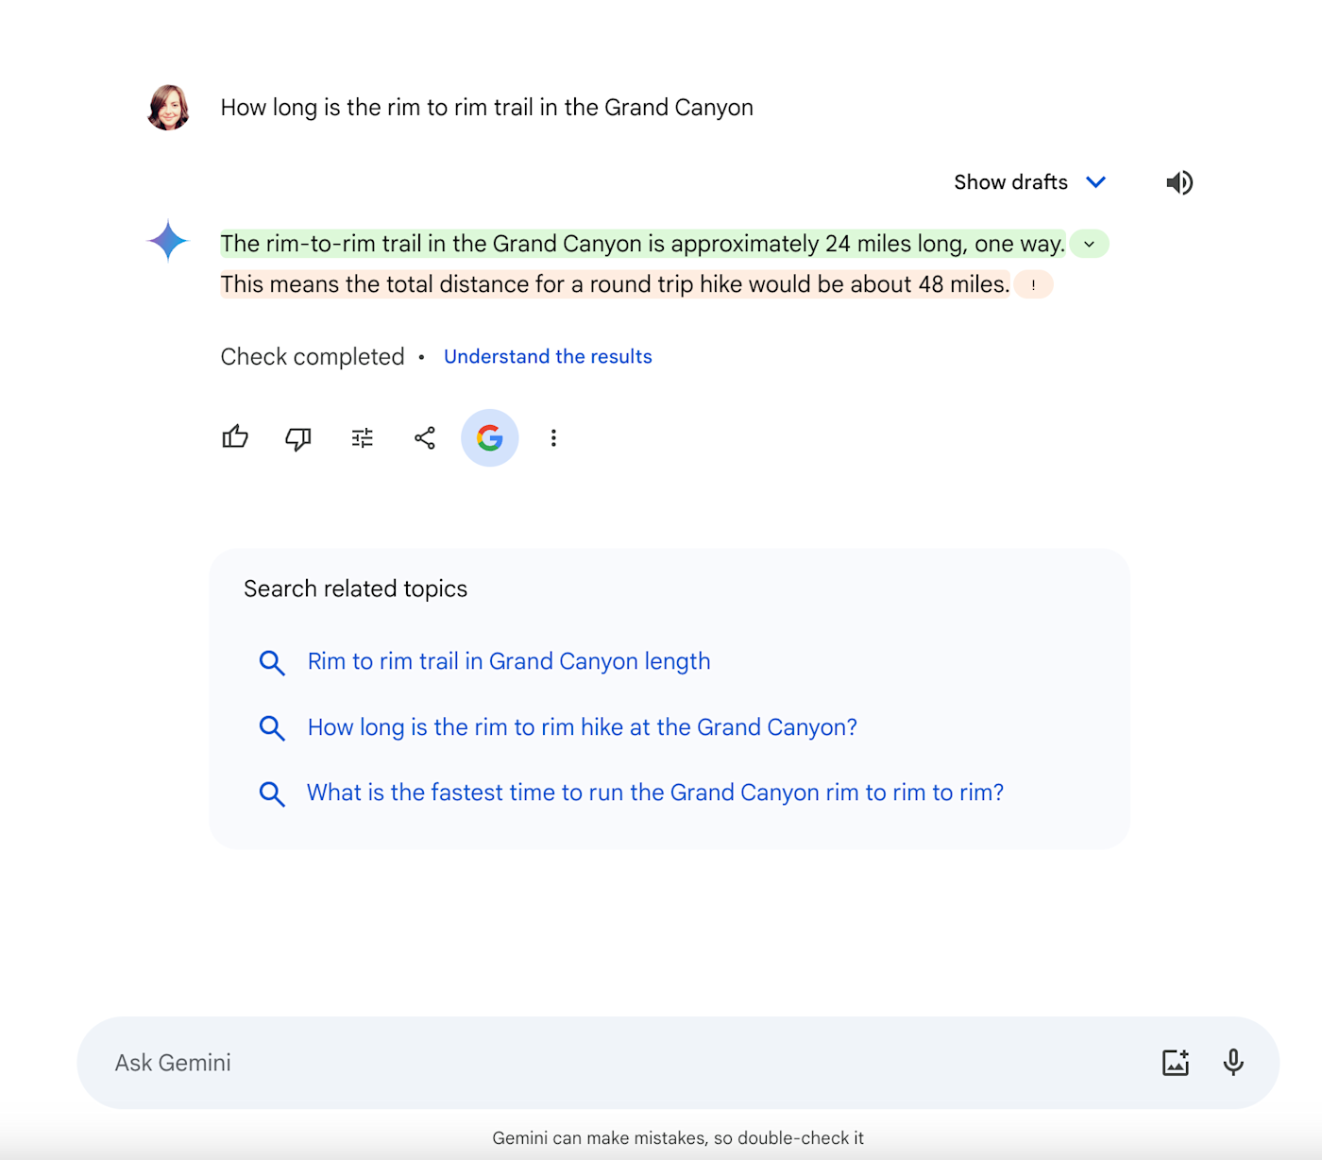Viewport: 1322px width, 1160px height.
Task: Click the share response icon
Action: click(425, 437)
